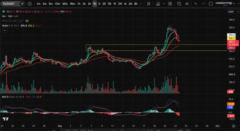Select the 15m interval
The width and height of the screenshot is (240, 131).
58,4
